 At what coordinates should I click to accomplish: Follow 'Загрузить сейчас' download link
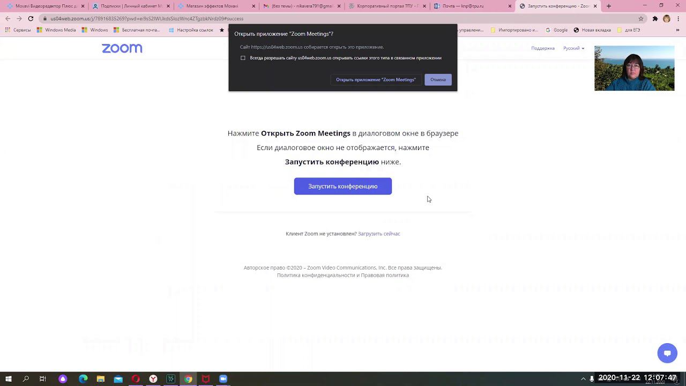[379, 234]
